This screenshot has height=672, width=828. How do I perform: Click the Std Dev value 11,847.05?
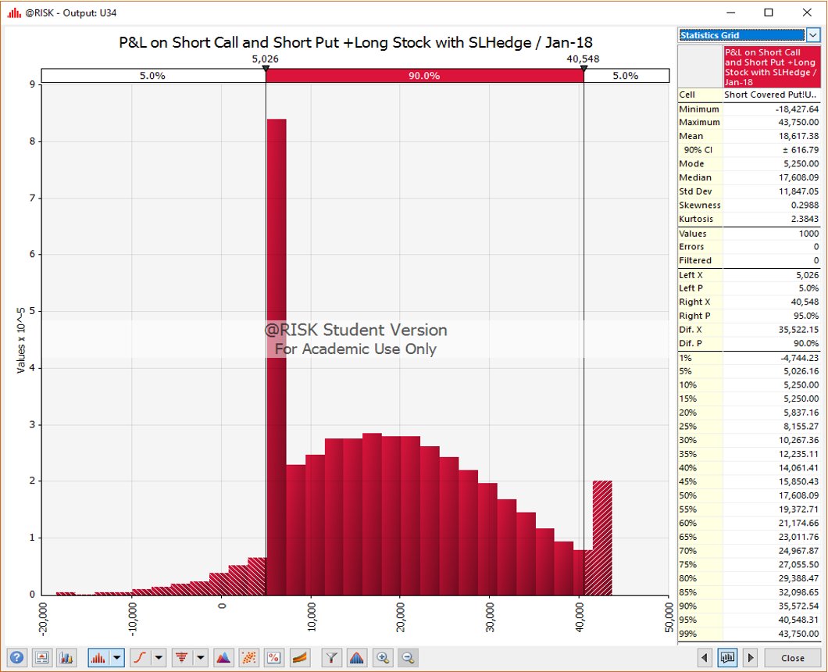coord(798,191)
